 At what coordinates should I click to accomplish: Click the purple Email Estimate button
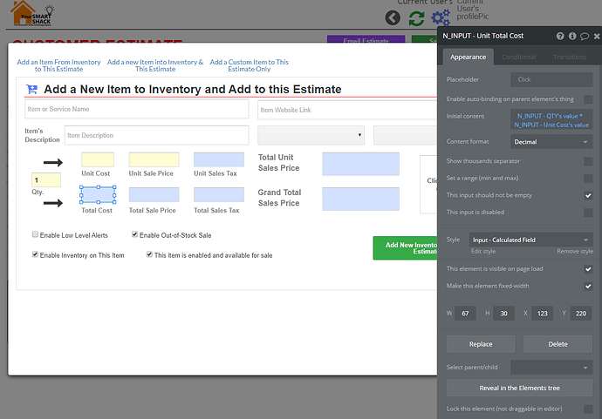366,39
